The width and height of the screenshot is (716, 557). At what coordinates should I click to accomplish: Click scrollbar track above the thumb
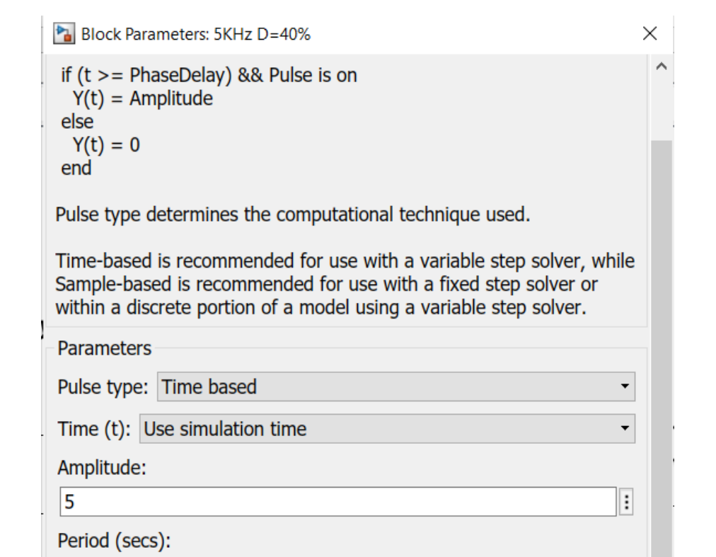pos(662,109)
